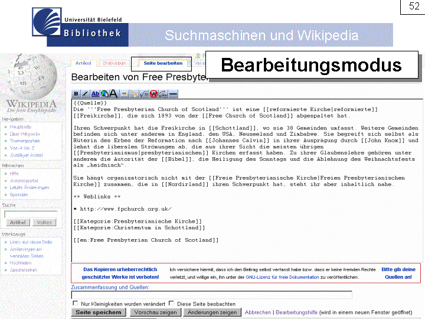Click 'Das Kopieren urheberrechtlich geschützter Werke' warning
Viewport: 425px width, 319px height.
click(120, 273)
